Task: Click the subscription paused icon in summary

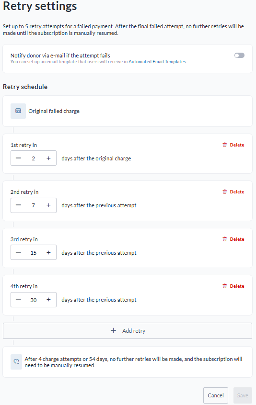Action: point(16,362)
